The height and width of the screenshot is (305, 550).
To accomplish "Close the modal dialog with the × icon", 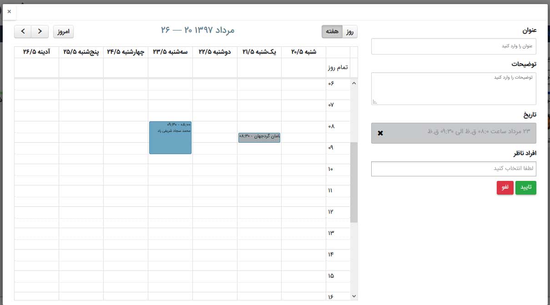I will click(9, 12).
